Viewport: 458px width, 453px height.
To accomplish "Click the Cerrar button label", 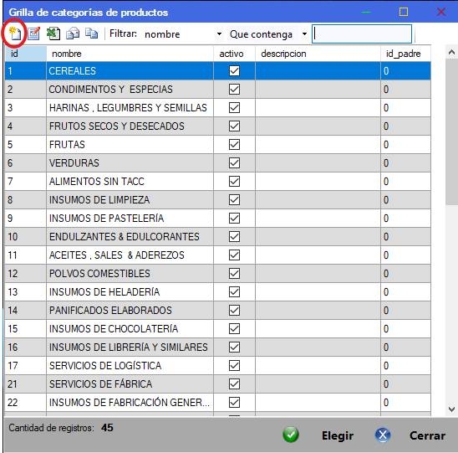I will (427, 435).
